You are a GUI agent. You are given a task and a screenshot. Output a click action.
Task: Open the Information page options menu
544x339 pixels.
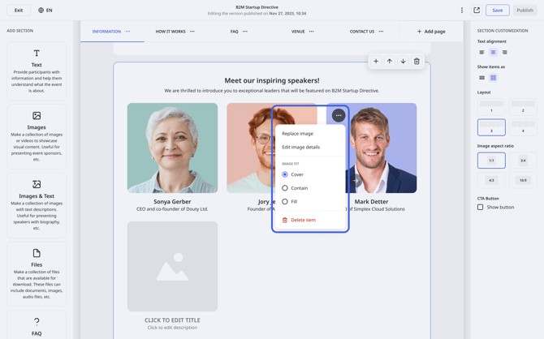pyautogui.click(x=127, y=31)
